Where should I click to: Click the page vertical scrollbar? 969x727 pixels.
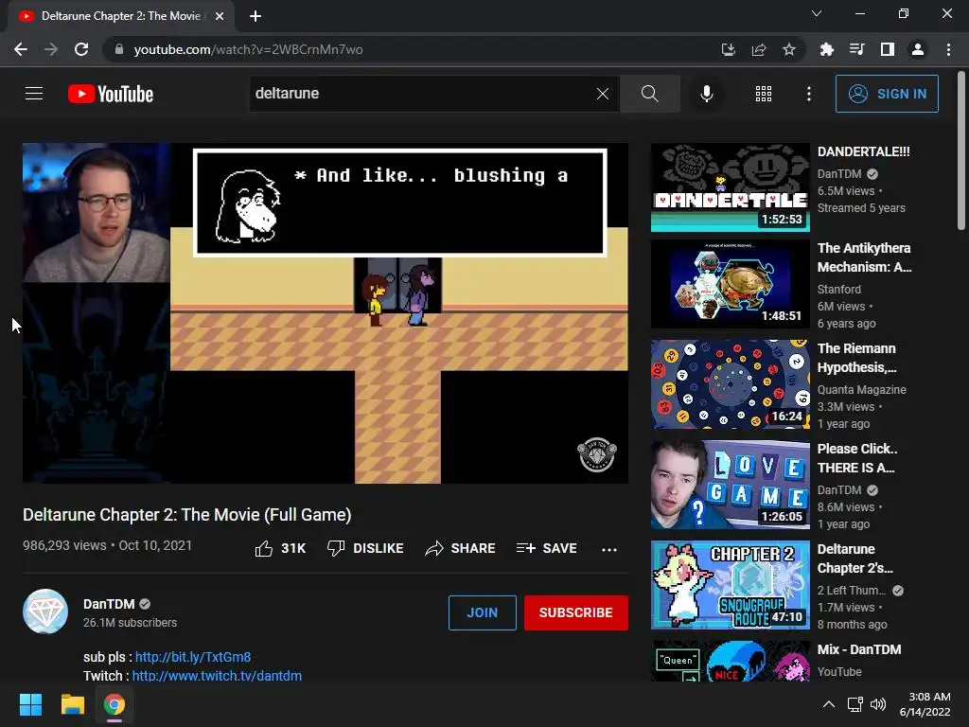click(x=961, y=151)
